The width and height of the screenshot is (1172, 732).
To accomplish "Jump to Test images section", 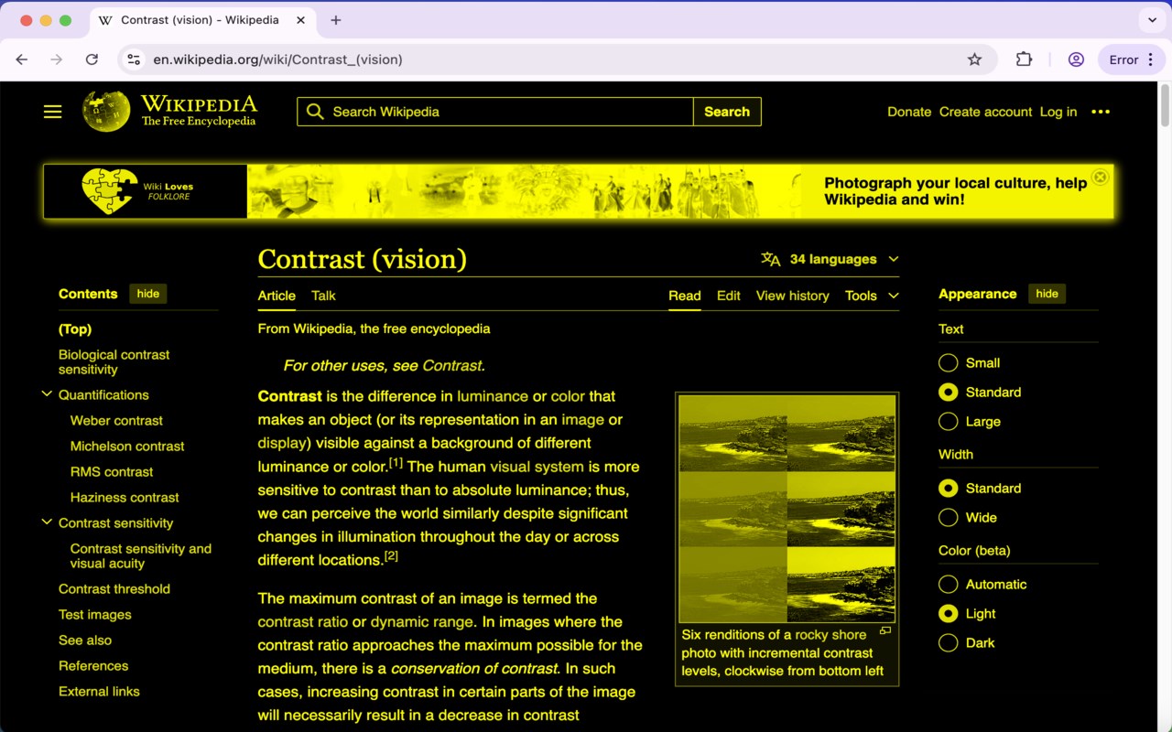I will (95, 615).
